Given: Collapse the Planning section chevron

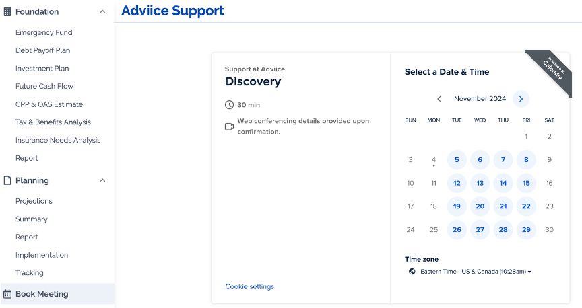Looking at the screenshot, I should pos(102,180).
